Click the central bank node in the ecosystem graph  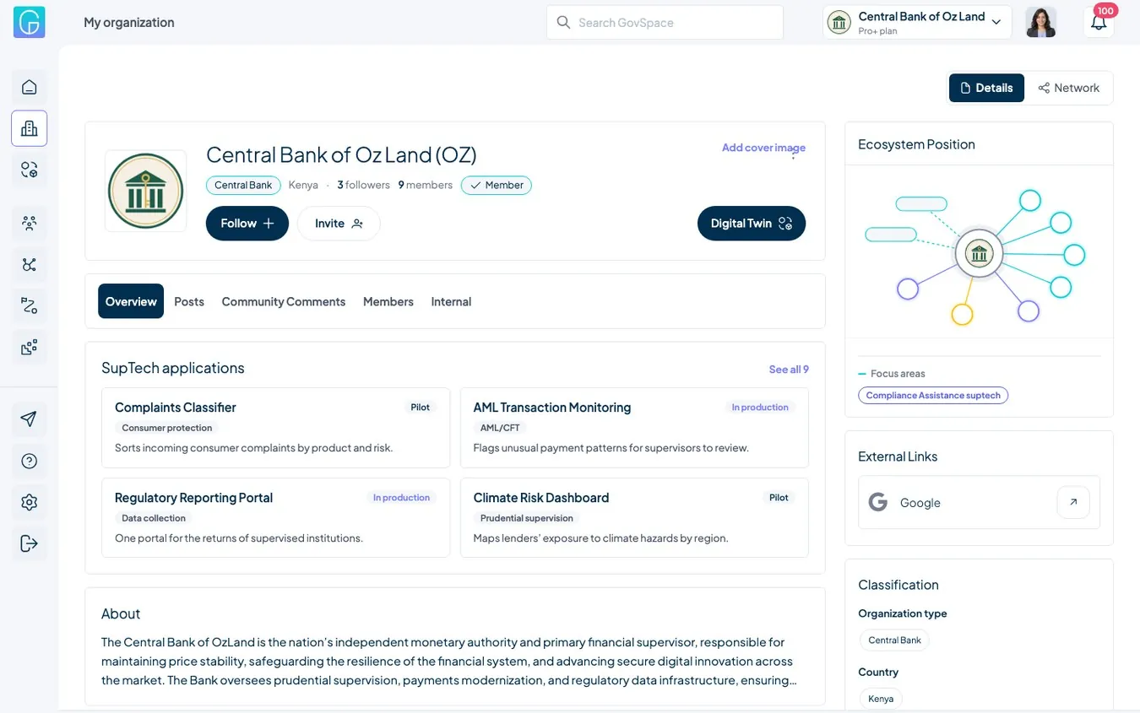(x=979, y=253)
